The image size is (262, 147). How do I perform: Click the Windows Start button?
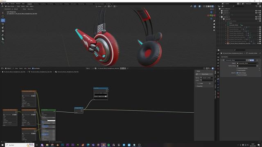pyautogui.click(x=2, y=145)
